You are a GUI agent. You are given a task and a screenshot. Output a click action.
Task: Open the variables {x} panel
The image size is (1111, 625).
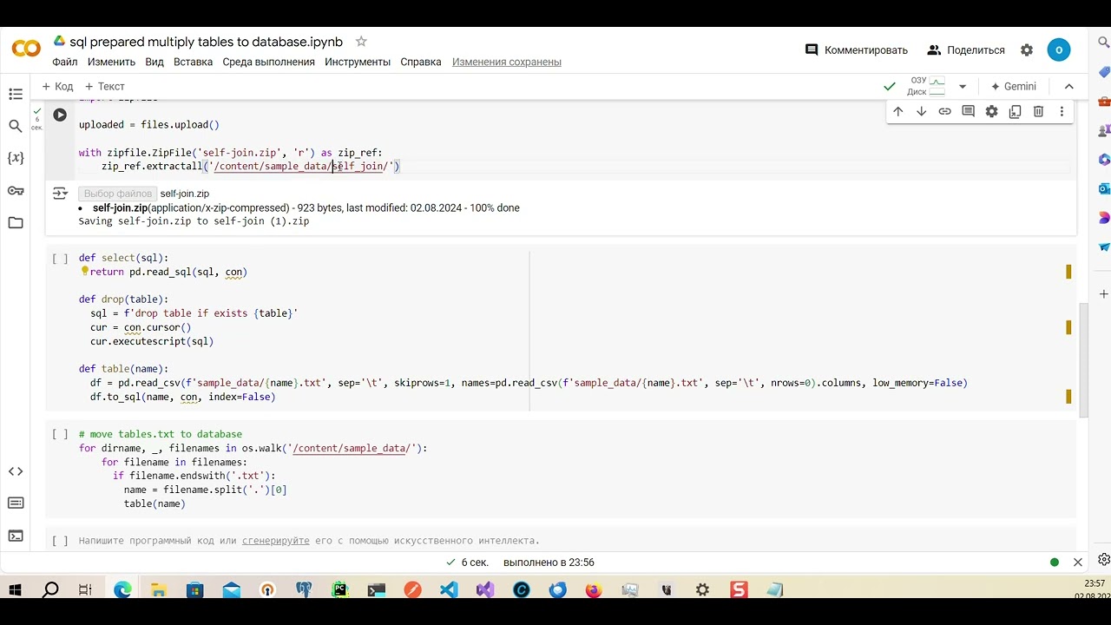coord(16,158)
